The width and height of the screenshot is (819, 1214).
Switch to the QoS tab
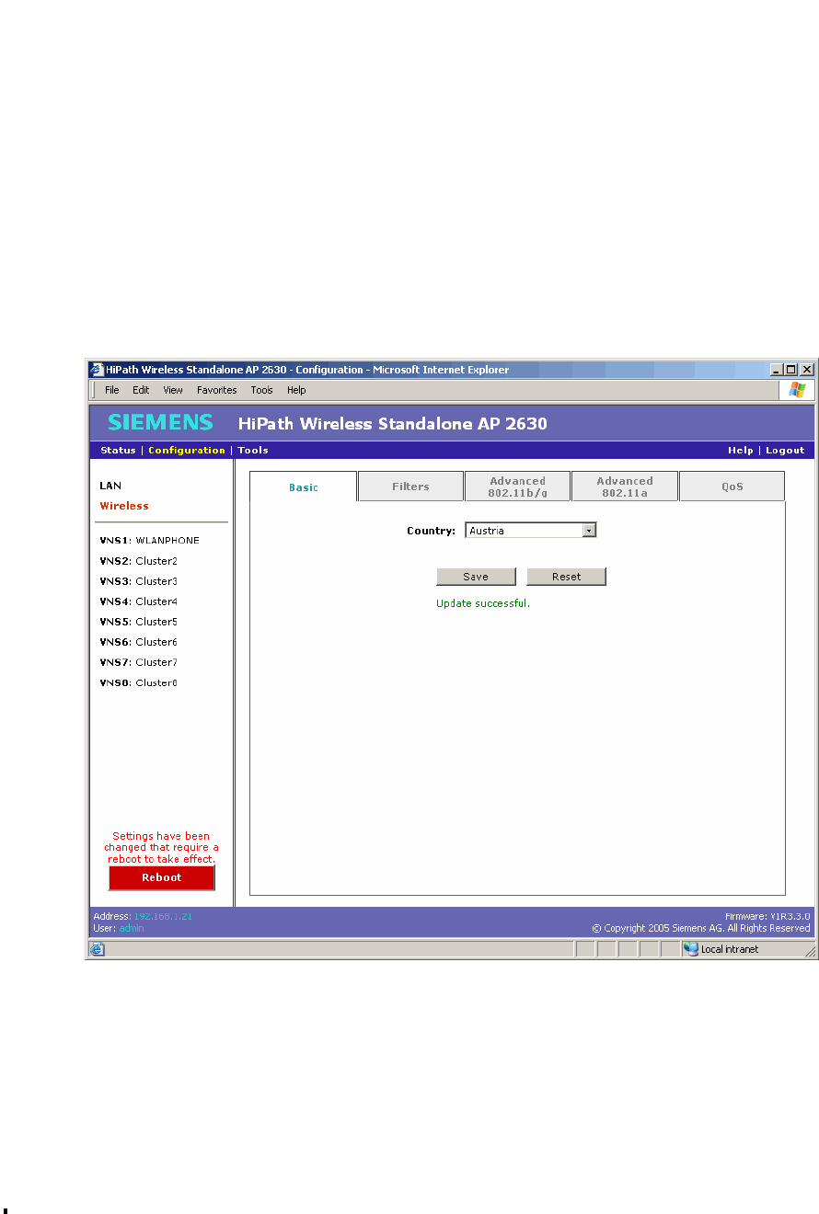click(x=732, y=487)
